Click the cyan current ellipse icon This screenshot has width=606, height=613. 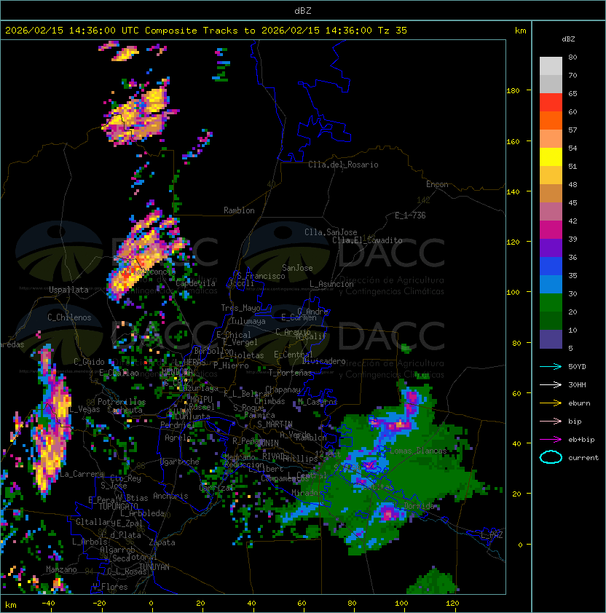click(551, 457)
